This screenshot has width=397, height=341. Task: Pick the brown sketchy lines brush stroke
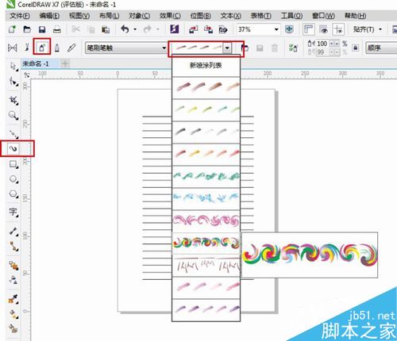pos(206,266)
